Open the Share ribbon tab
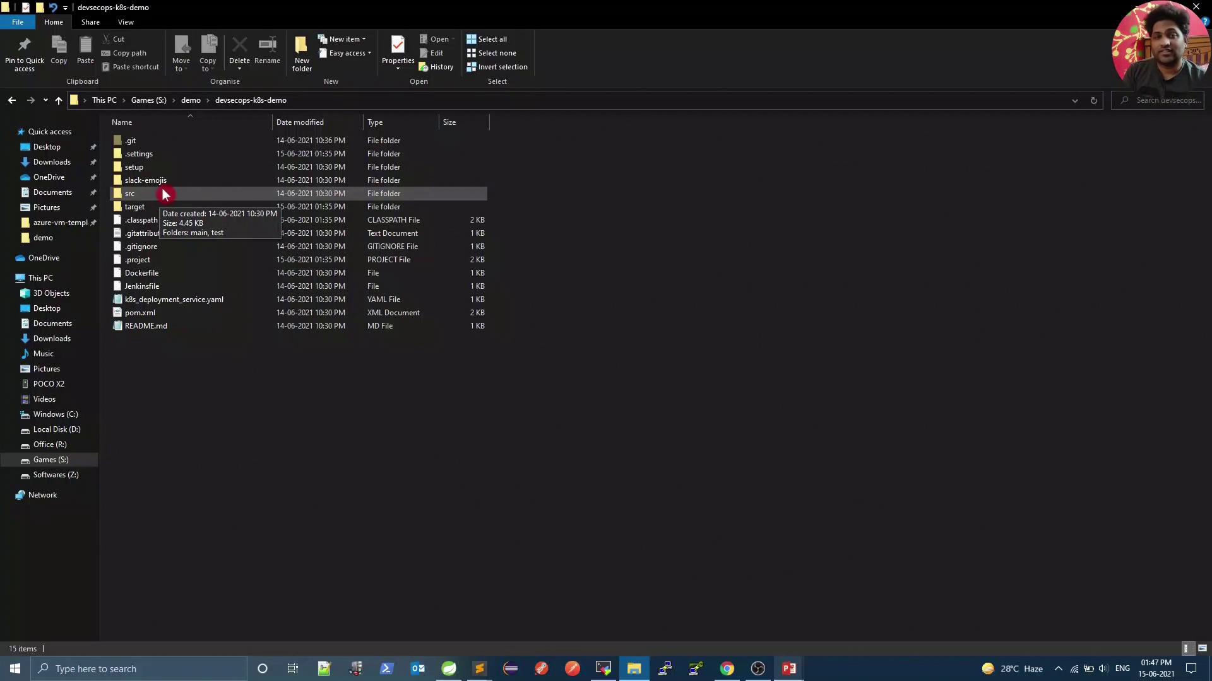Image resolution: width=1212 pixels, height=681 pixels. 90,22
